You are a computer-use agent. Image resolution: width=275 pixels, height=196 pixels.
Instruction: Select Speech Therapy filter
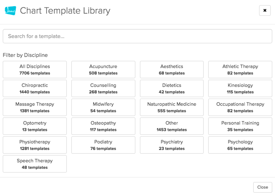35,164
